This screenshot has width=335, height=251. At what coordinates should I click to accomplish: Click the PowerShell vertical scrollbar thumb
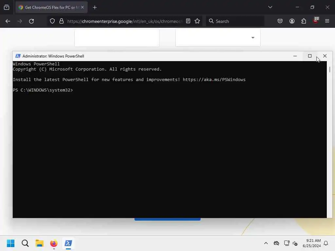[x=330, y=69]
